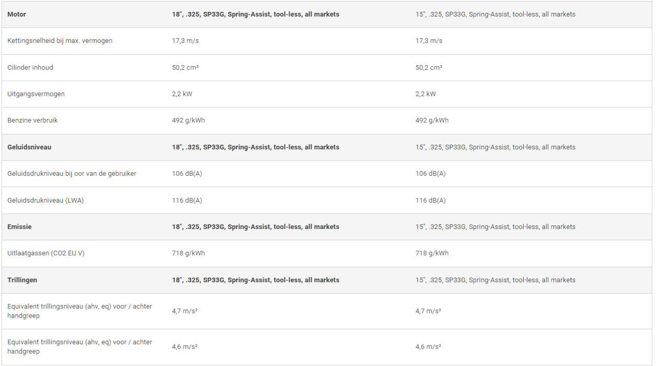Select the Uitlaatgassen (CO2 EU V) label
Screen dimensions: 656x366
click(x=46, y=253)
